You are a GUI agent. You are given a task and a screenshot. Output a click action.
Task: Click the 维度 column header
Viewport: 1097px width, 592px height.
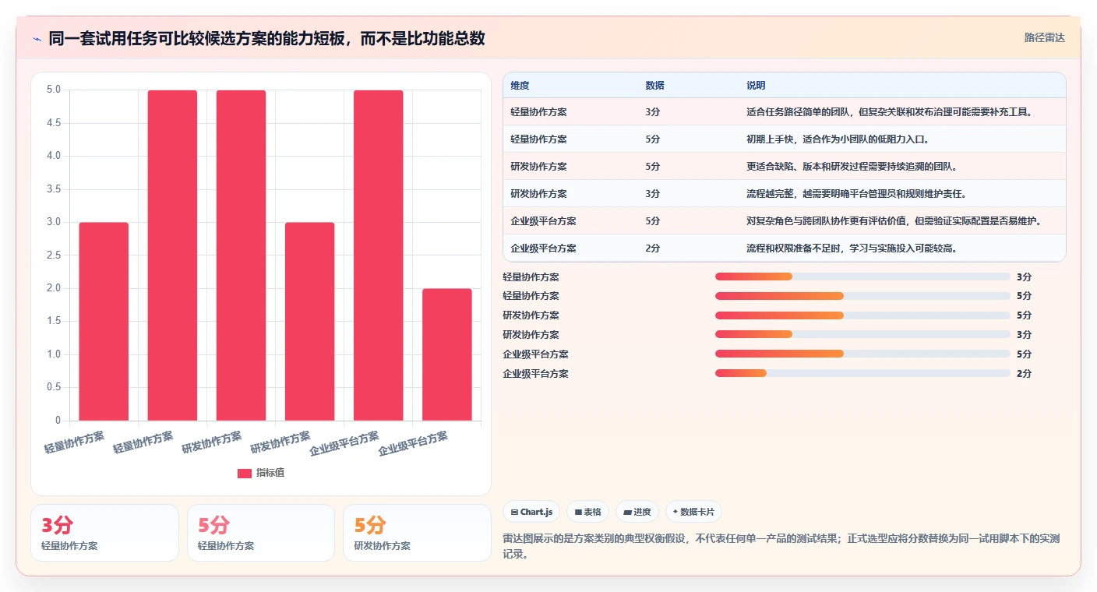click(520, 86)
